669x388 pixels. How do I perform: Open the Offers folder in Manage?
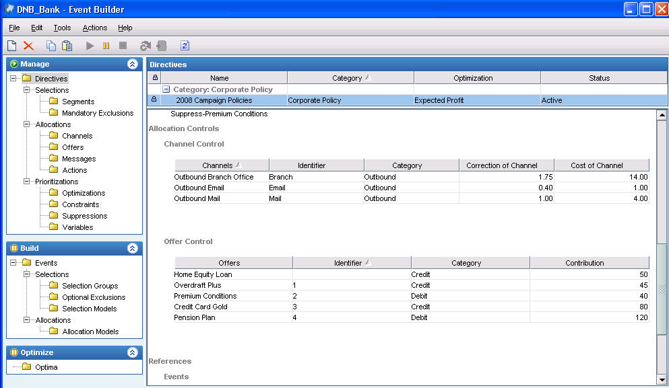66,147
